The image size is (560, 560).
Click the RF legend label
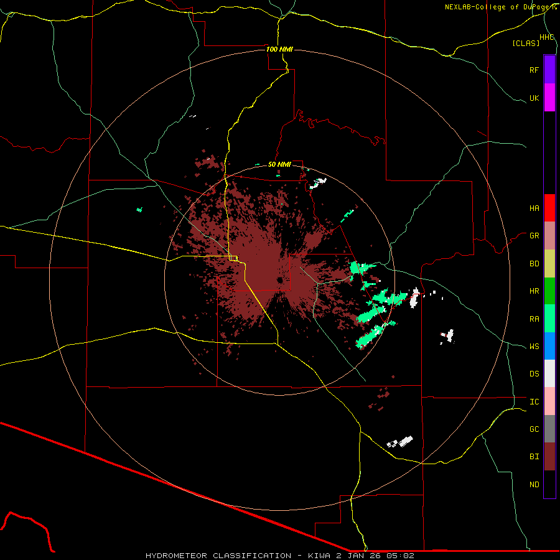[534, 70]
